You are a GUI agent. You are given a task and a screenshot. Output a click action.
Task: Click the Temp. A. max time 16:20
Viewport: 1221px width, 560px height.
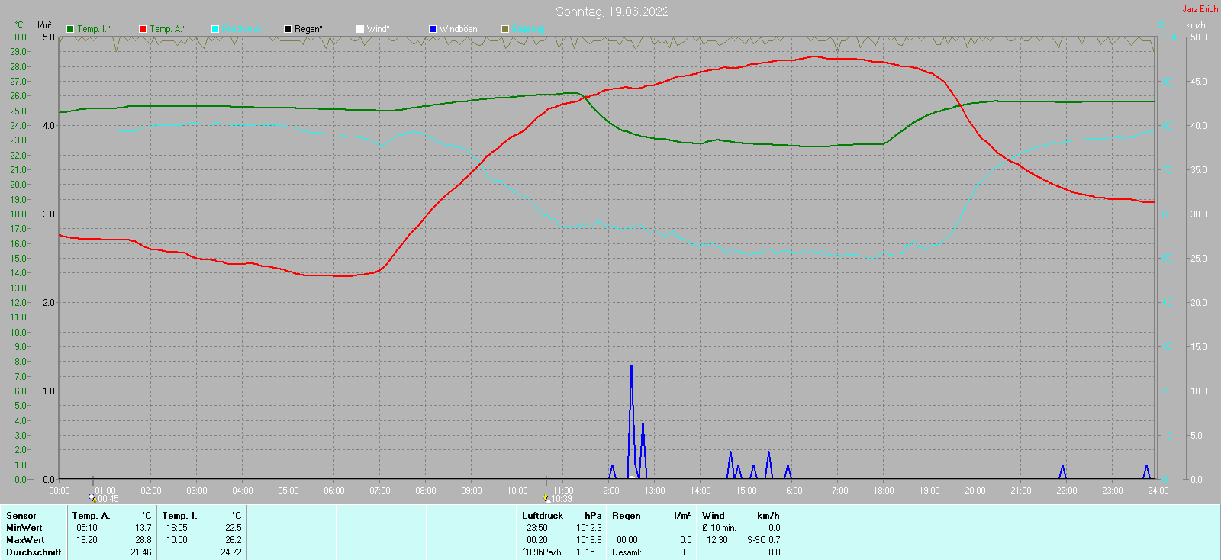tap(87, 540)
